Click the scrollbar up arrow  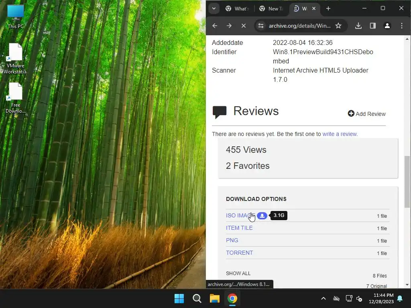click(x=407, y=39)
